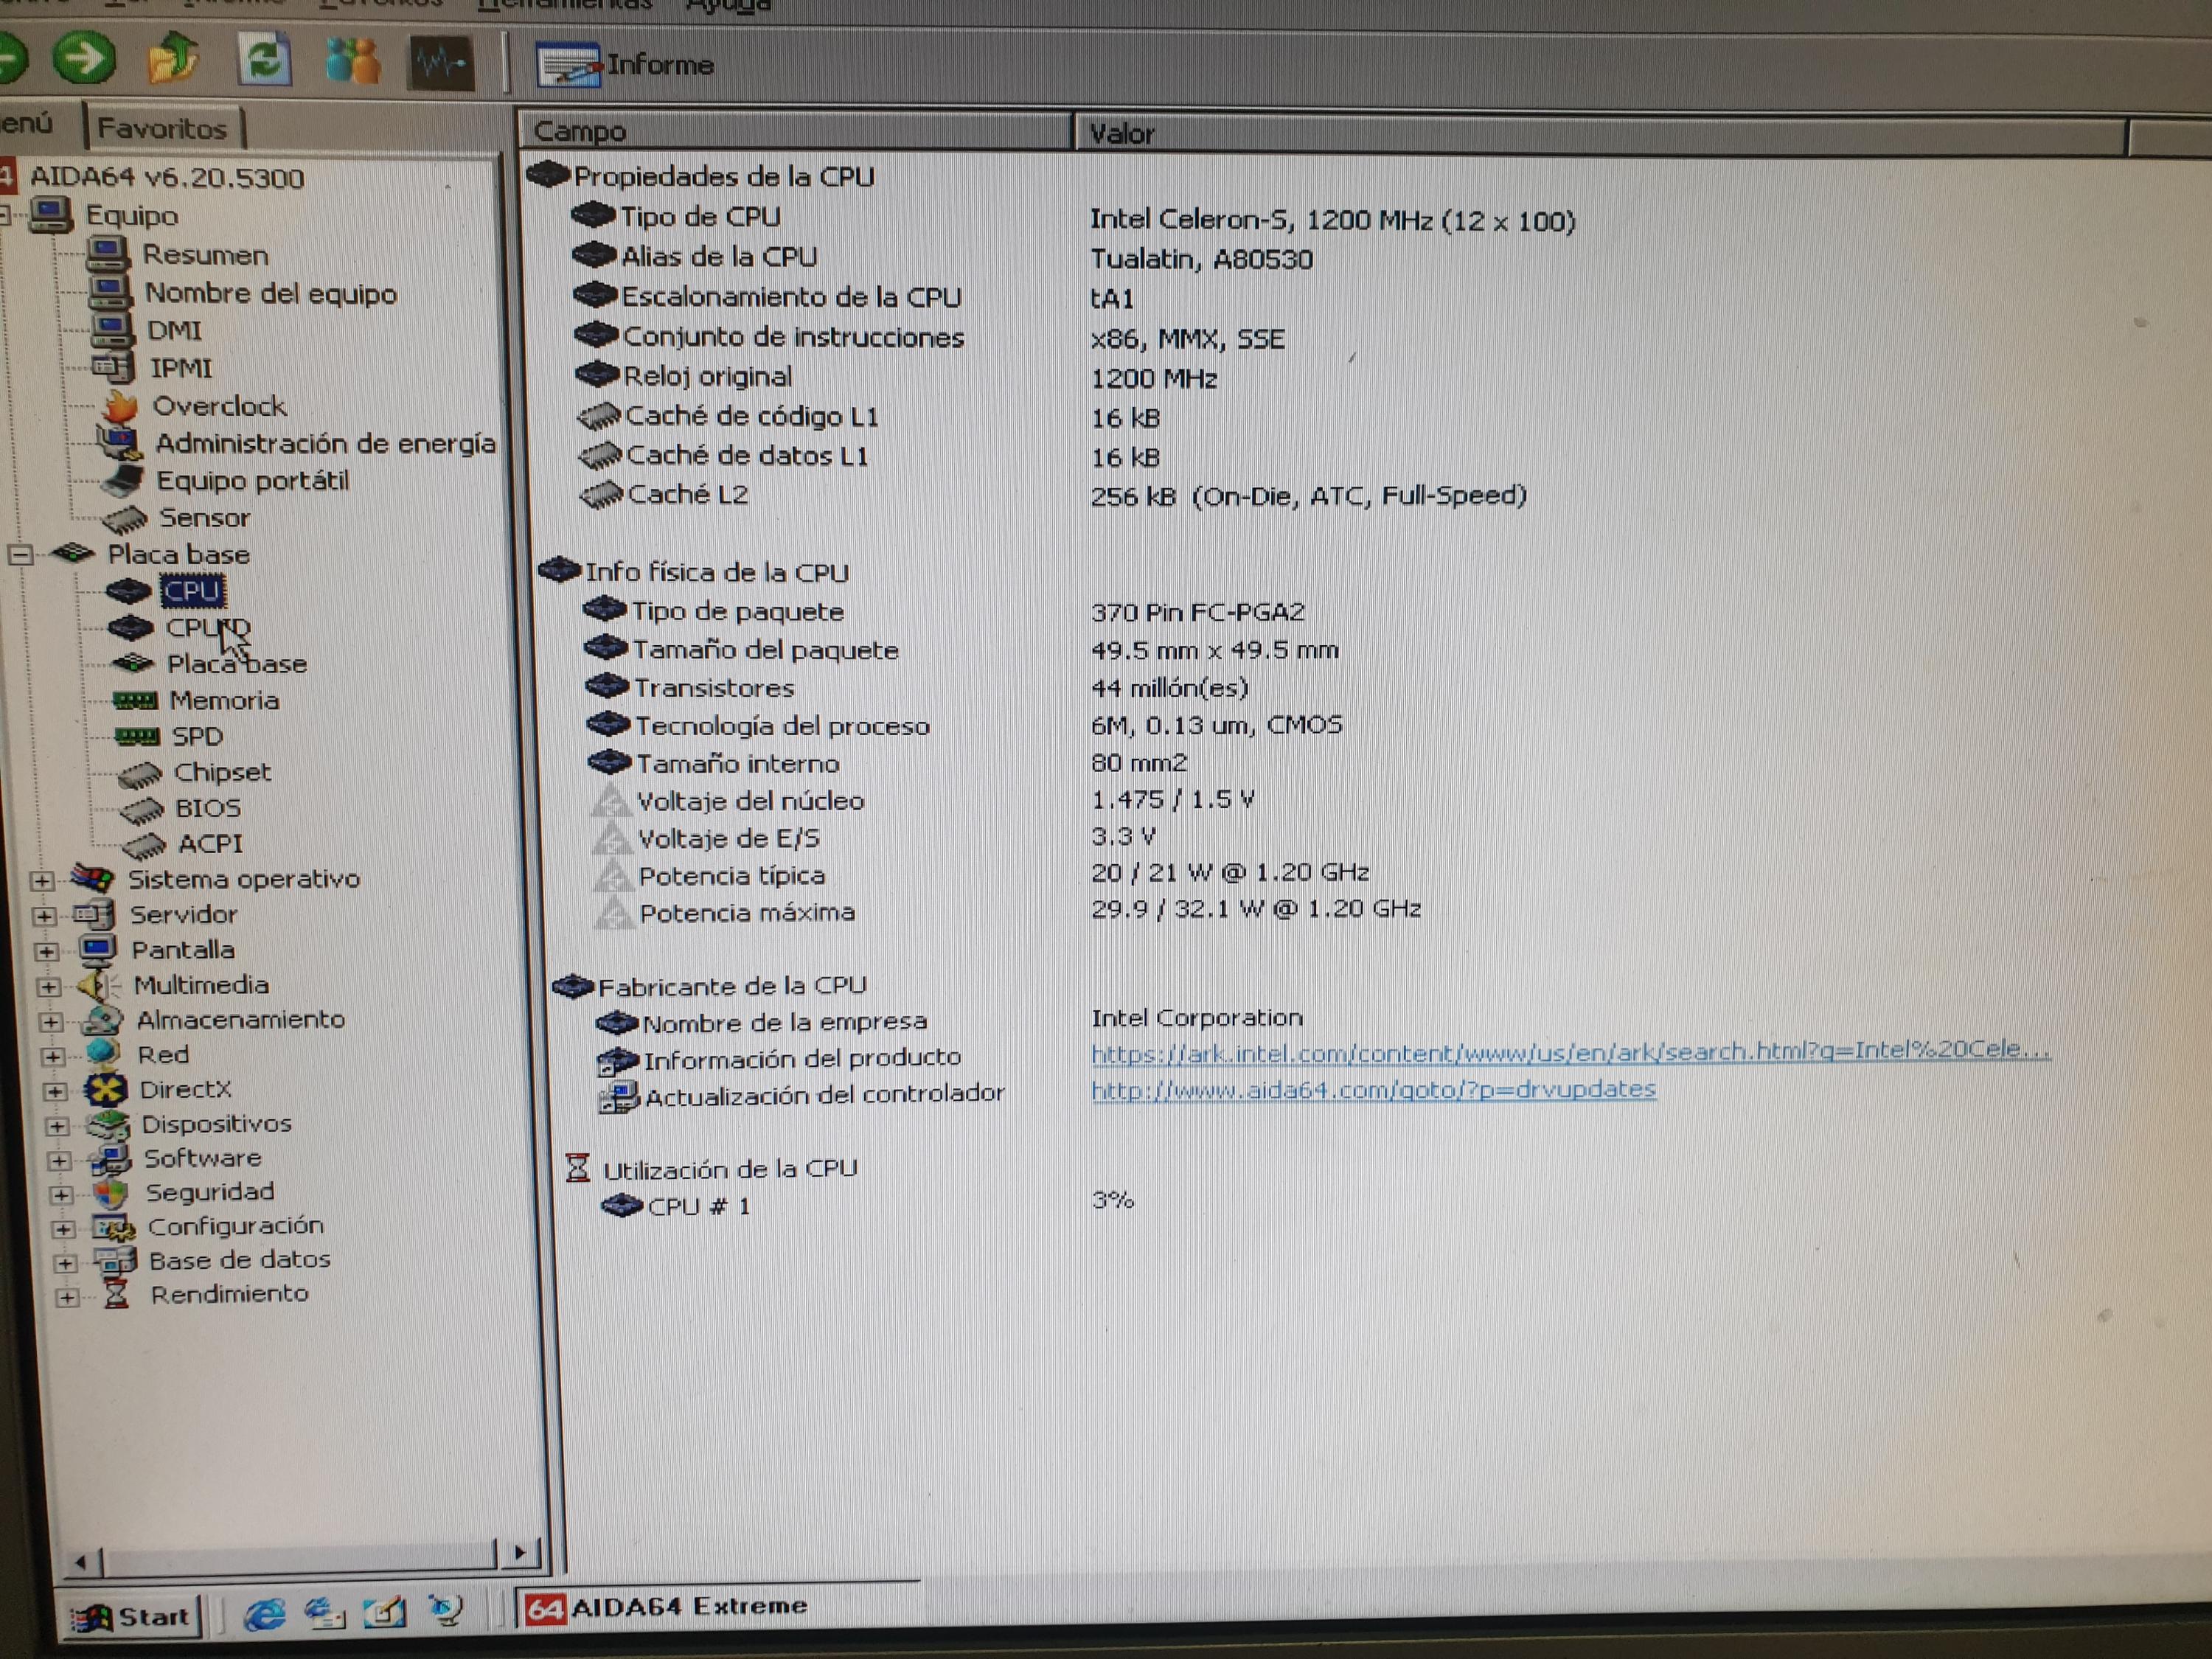
Task: Collapse the Placa base tree node
Action: [x=21, y=554]
